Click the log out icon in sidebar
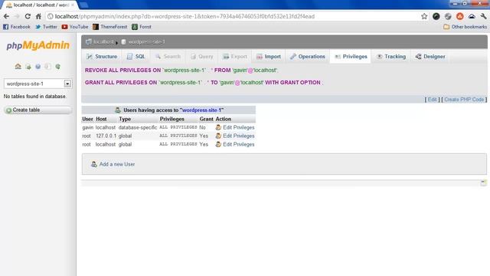The image size is (490, 276). (x=28, y=67)
